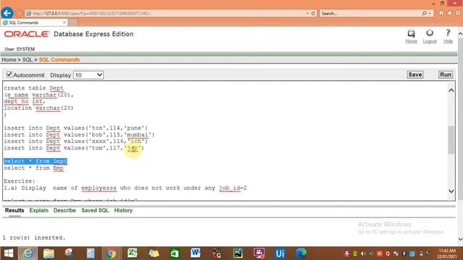Click the Logout text link
This screenshot has width=463, height=260.
pos(430,41)
